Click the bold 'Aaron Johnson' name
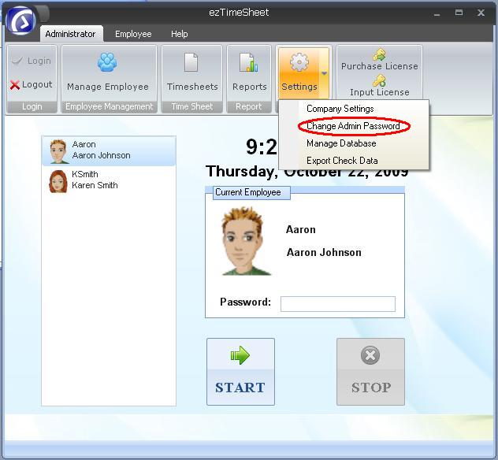Screen dimensions: 498x460 point(324,252)
